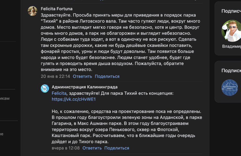Click Ответить under the administration's reply
The height and width of the screenshot is (156, 241).
tap(92, 148)
